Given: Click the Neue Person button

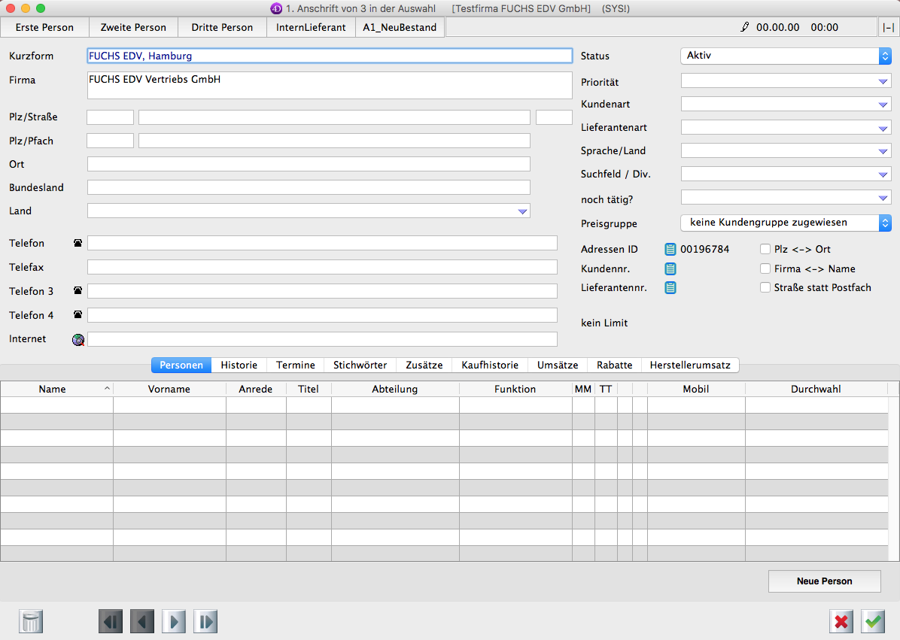Looking at the screenshot, I should click(x=824, y=581).
